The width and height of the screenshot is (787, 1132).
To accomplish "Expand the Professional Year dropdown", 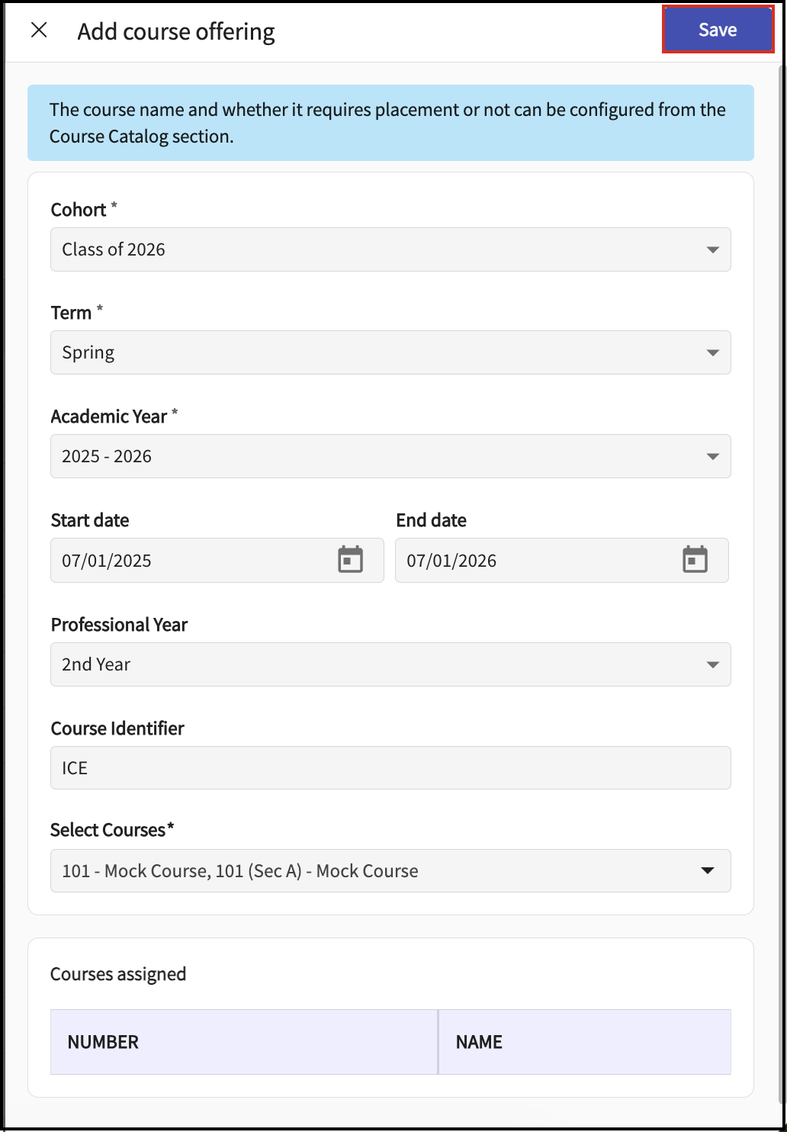I will (390, 664).
